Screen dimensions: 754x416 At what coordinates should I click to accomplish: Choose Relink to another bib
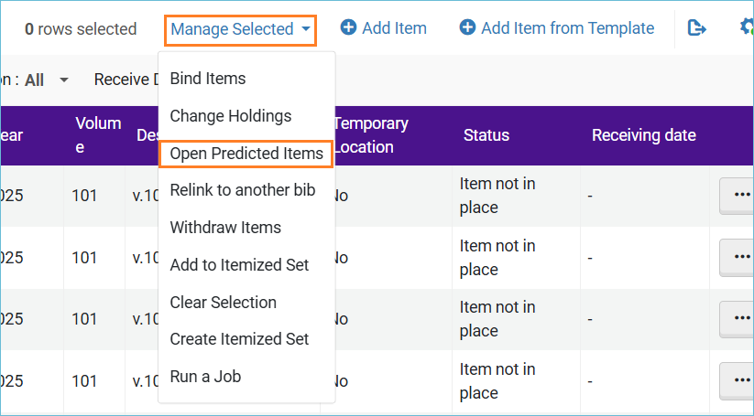[243, 190]
